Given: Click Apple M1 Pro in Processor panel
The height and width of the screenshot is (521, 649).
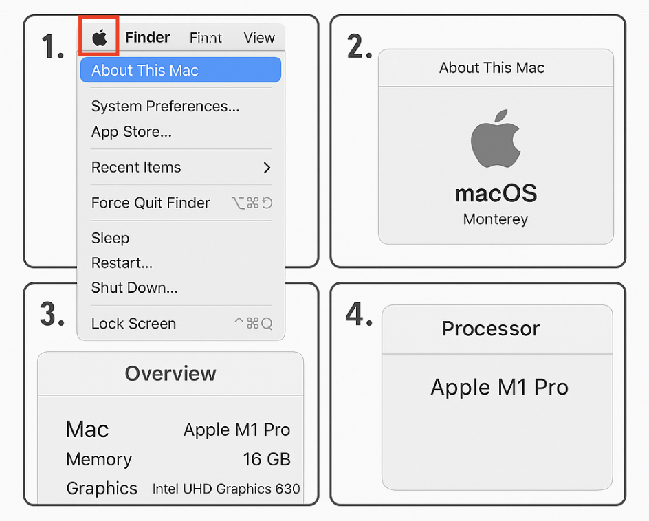Looking at the screenshot, I should point(499,388).
